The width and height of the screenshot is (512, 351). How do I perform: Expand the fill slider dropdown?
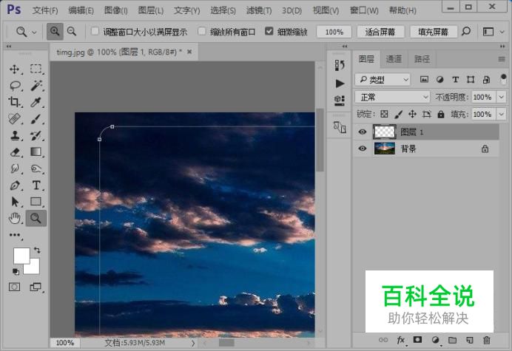click(501, 114)
